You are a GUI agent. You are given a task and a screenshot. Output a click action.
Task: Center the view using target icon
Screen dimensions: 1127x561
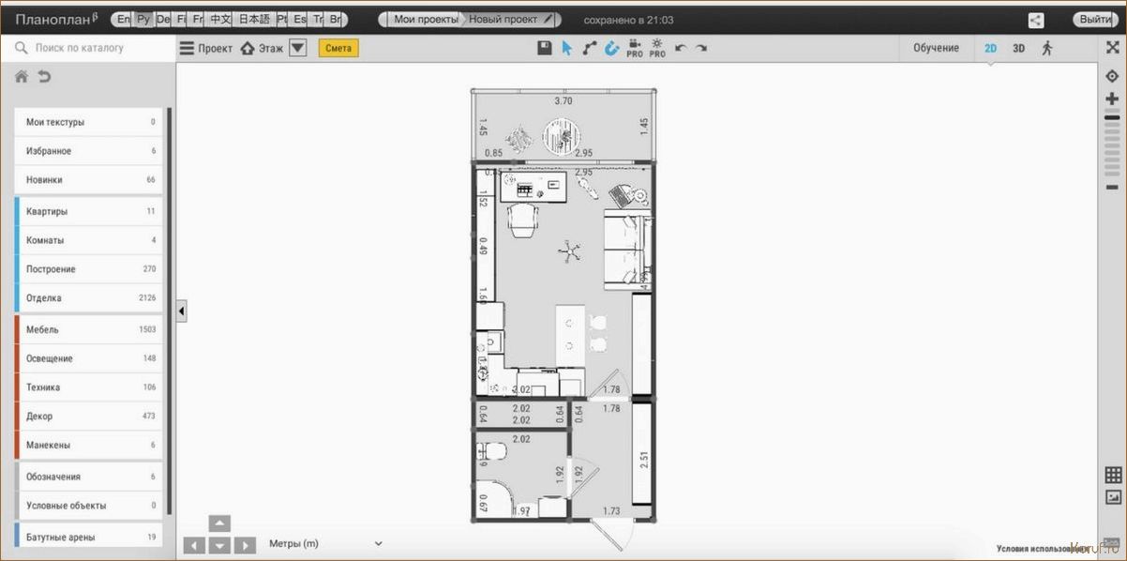click(x=1112, y=76)
